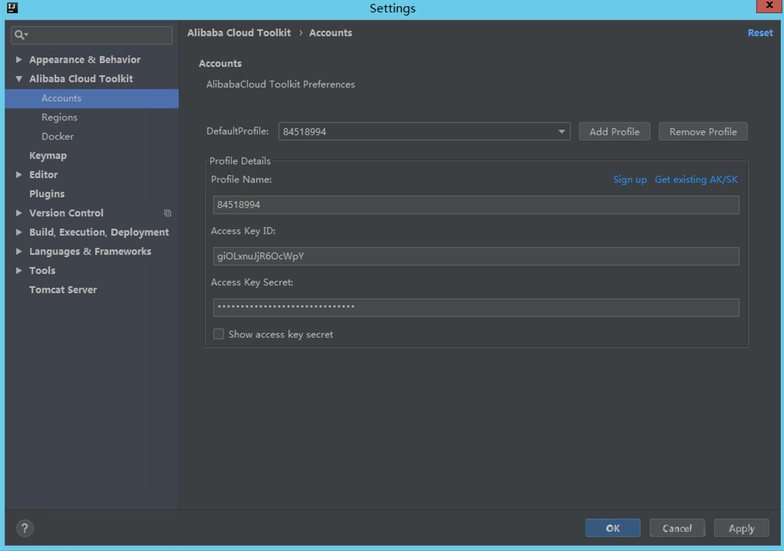Click the Tools label

42,270
